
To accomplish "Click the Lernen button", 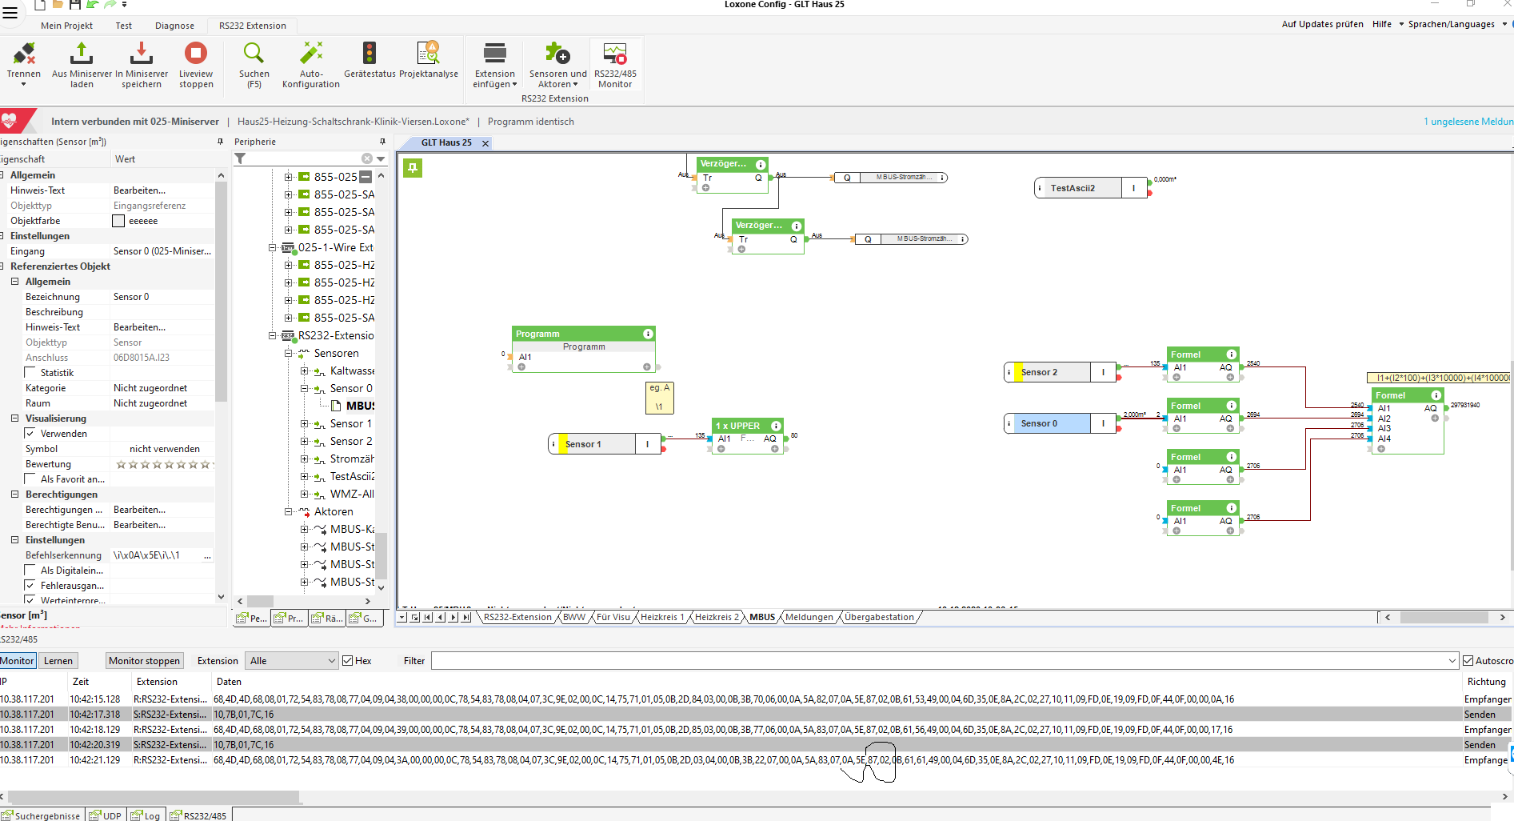I will point(58,661).
